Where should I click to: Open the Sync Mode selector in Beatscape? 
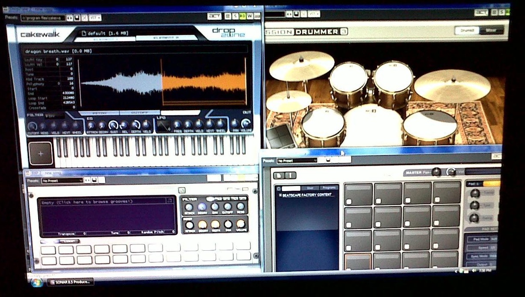tap(482, 256)
